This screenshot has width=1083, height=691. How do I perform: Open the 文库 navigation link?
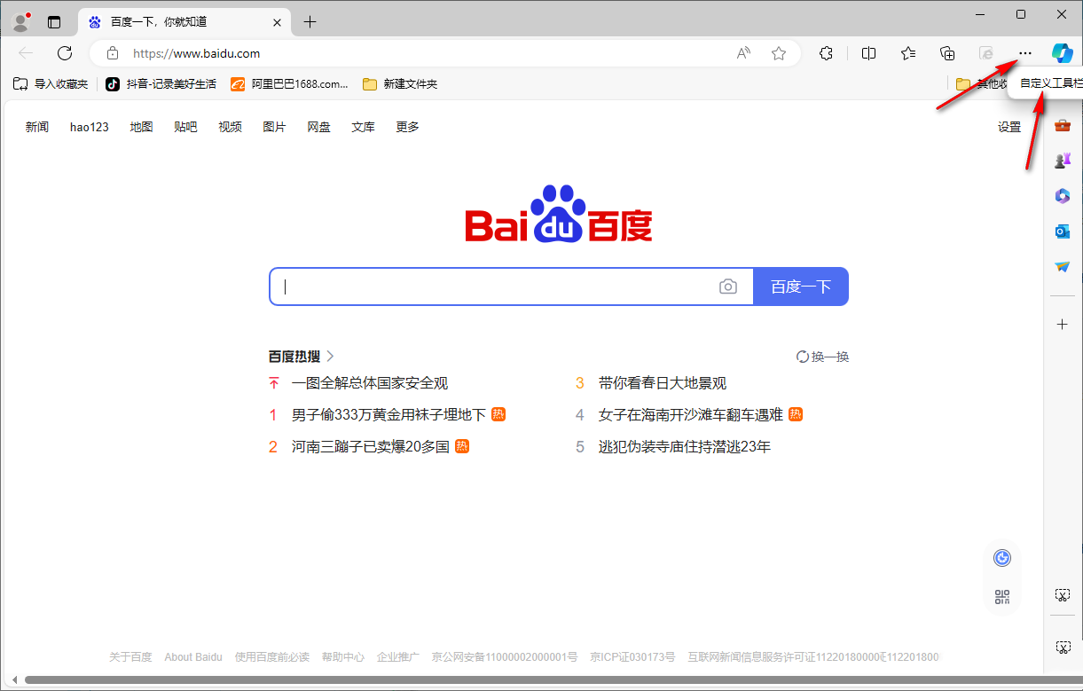pyautogui.click(x=363, y=127)
